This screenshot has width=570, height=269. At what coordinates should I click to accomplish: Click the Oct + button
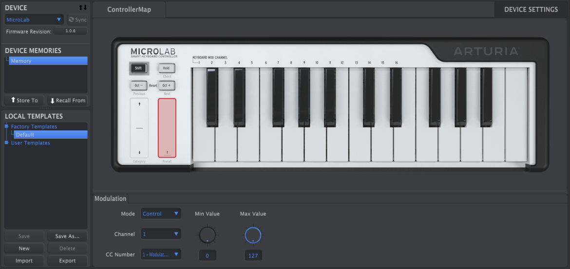coord(166,86)
